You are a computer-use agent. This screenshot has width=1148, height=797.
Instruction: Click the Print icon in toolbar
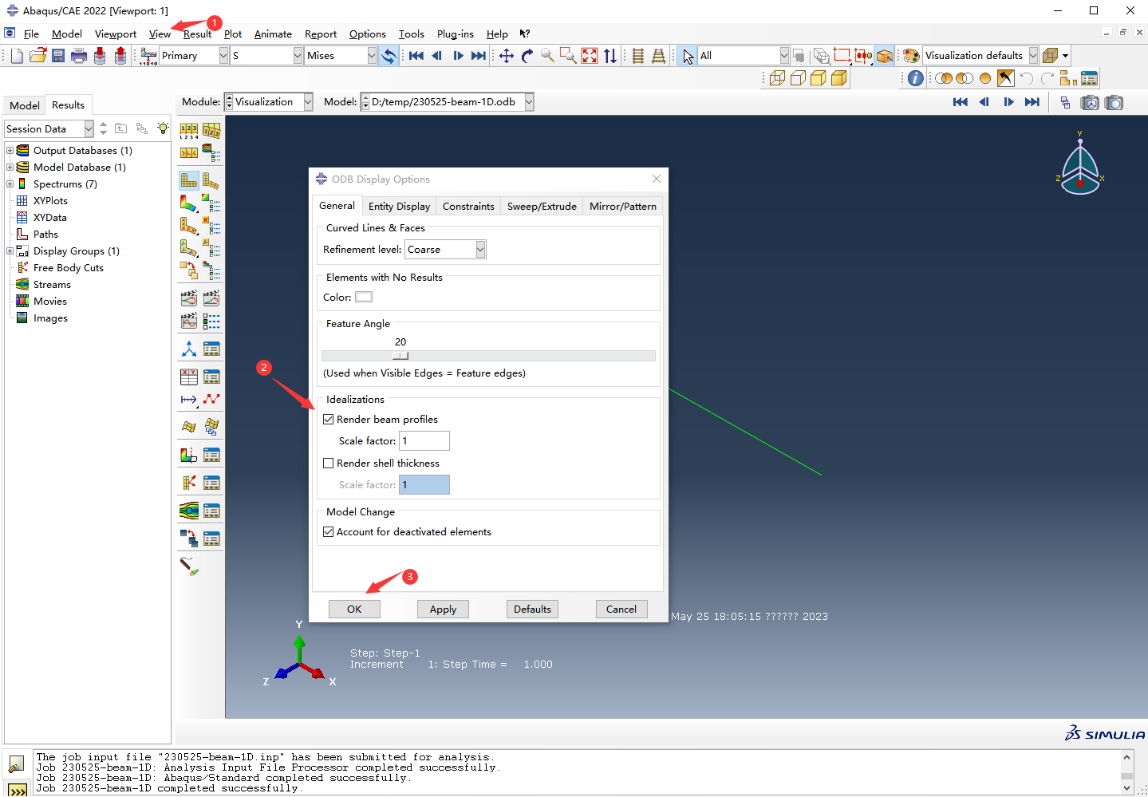tap(78, 56)
